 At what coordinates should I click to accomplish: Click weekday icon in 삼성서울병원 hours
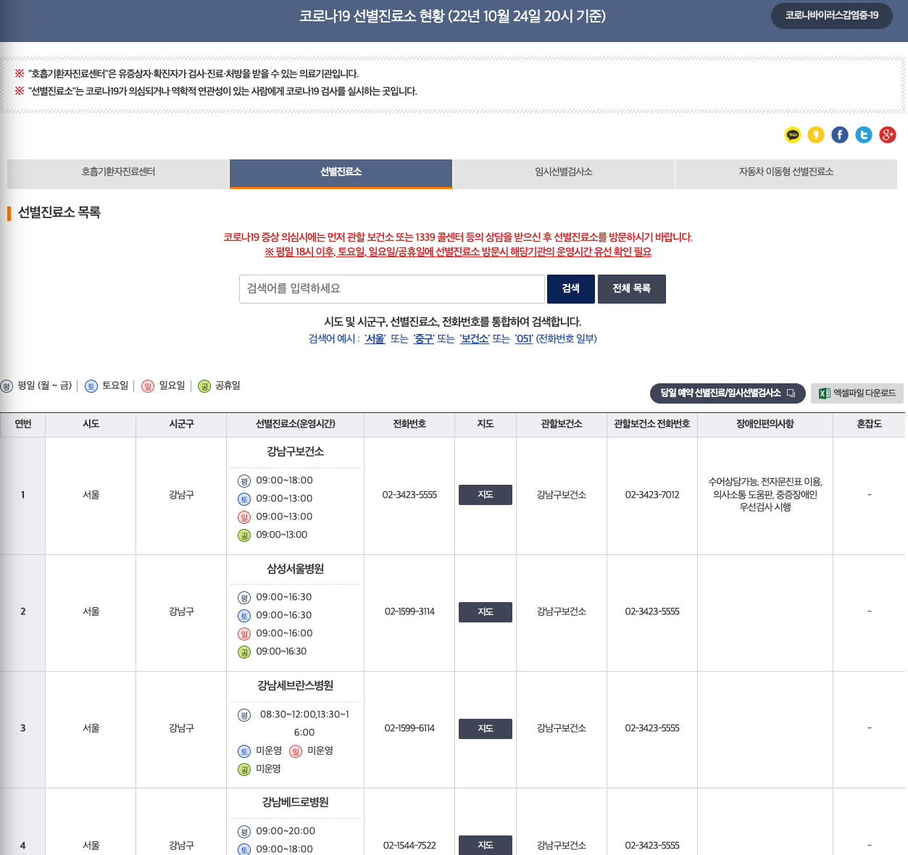tap(244, 598)
